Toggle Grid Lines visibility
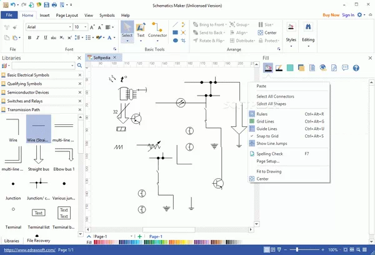The width and height of the screenshot is (375, 255). pyautogui.click(x=266, y=121)
